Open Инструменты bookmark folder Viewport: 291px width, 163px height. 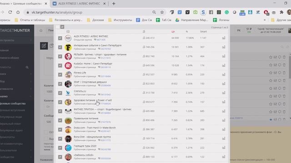pos(120,20)
